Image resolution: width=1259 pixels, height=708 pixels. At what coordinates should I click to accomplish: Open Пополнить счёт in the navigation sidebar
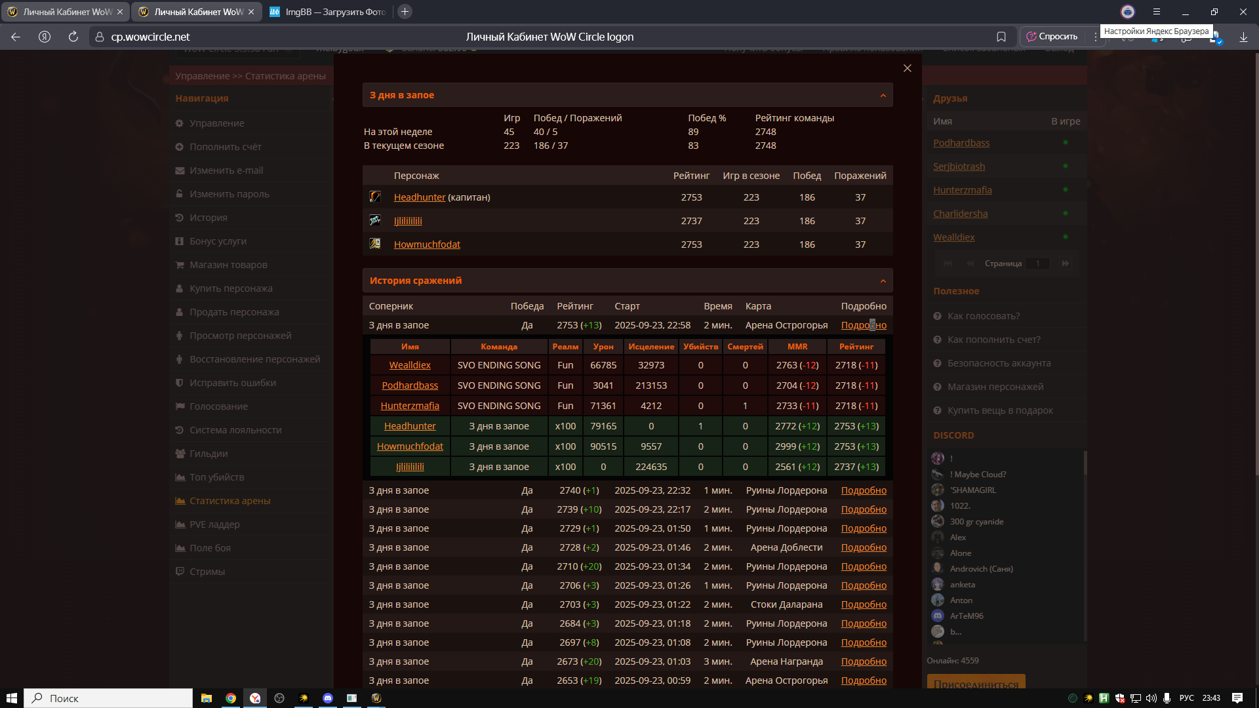coord(226,147)
